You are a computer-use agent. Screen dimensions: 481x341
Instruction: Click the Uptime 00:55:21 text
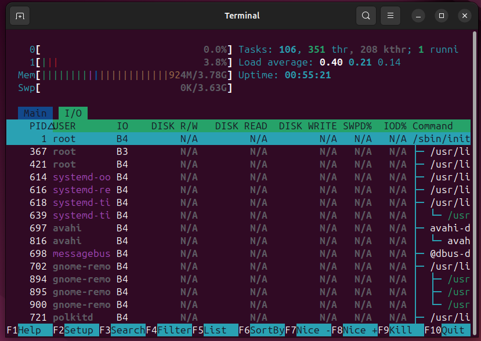pyautogui.click(x=285, y=75)
